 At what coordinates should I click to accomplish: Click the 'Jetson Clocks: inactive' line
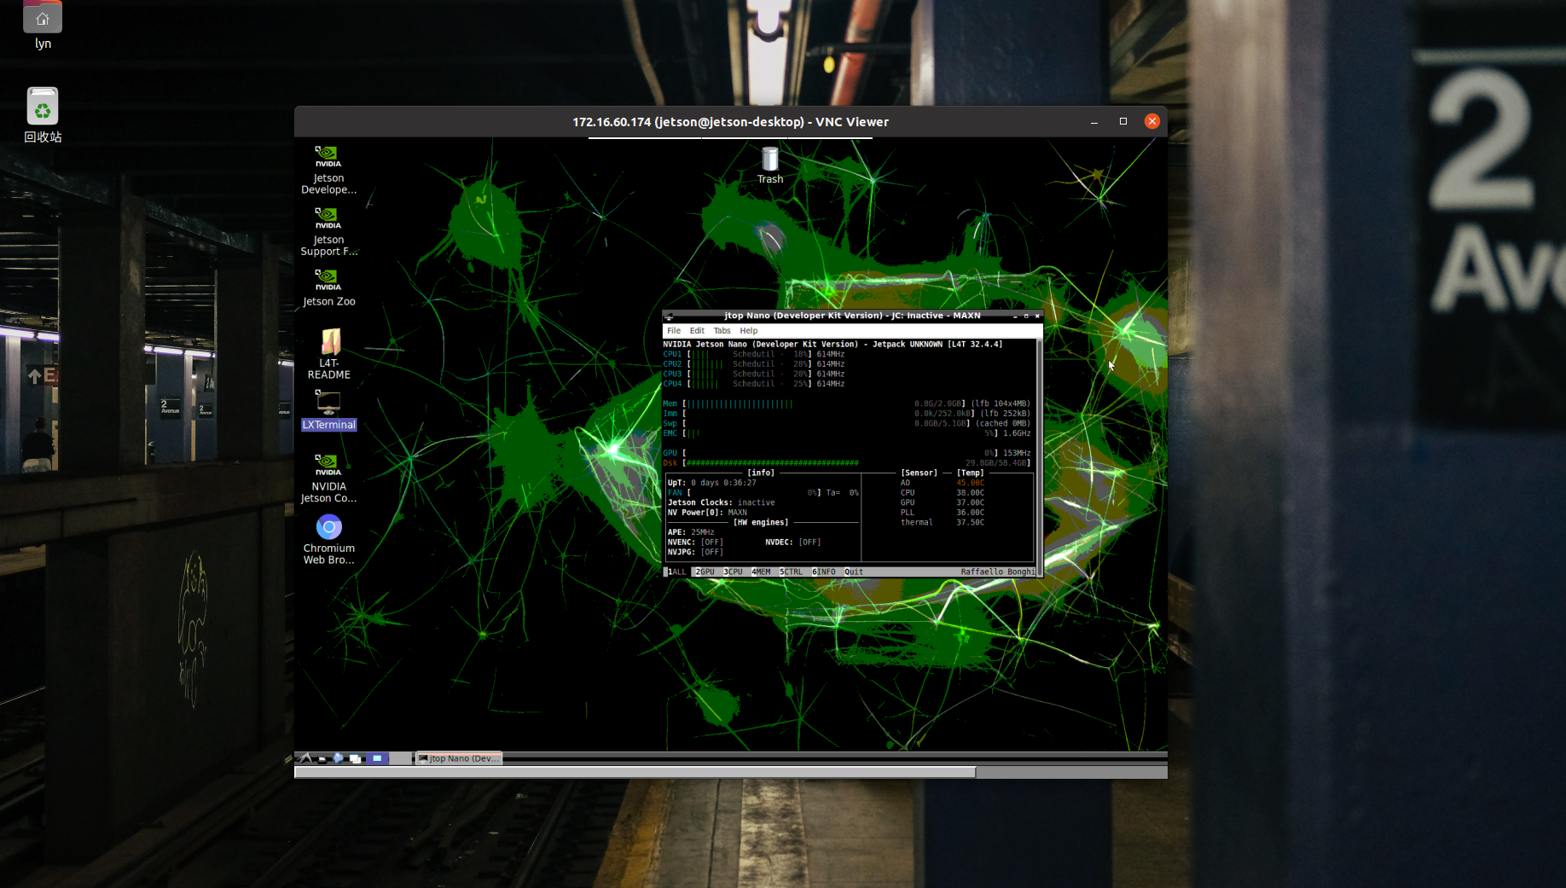pos(721,502)
